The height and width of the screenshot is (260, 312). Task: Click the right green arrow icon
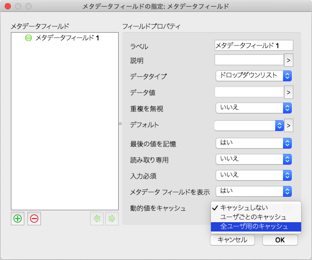111,219
